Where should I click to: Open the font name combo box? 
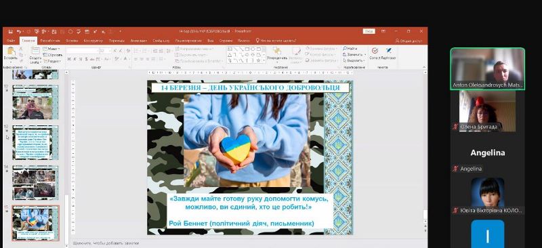82,51
